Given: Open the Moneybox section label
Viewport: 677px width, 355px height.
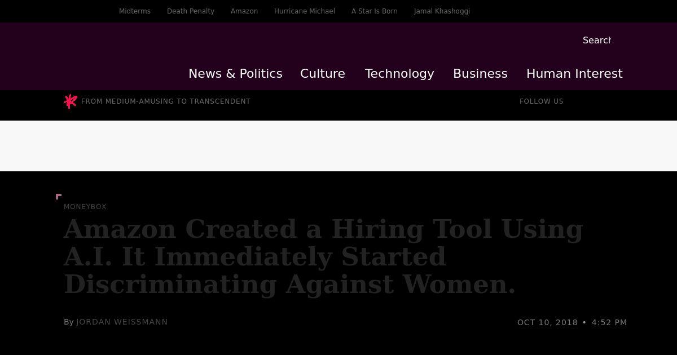Looking at the screenshot, I should [x=85, y=207].
